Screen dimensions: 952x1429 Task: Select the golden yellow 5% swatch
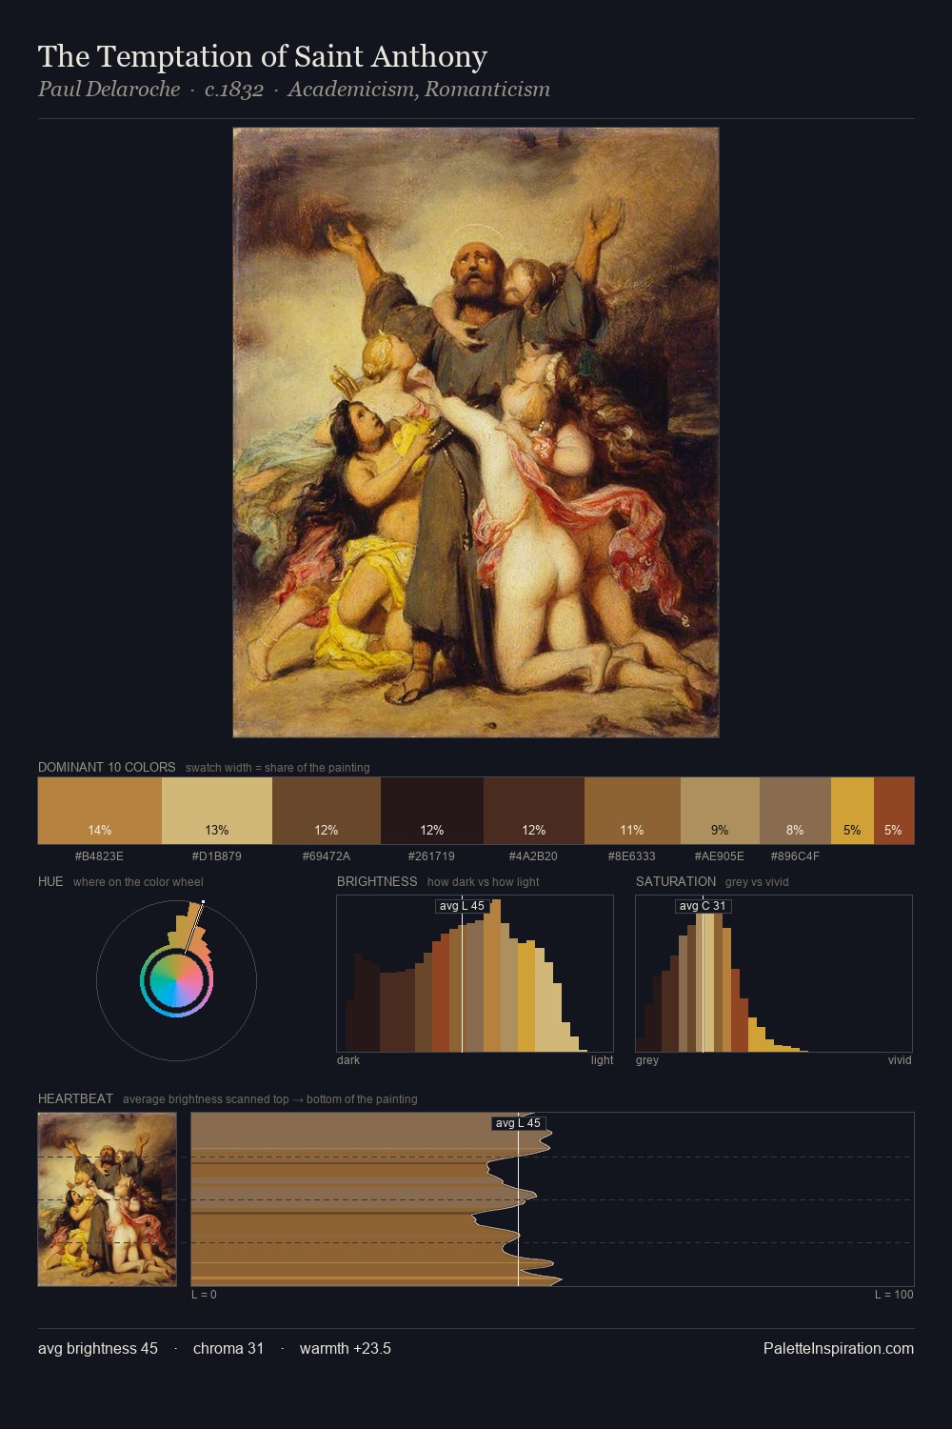[x=852, y=811]
